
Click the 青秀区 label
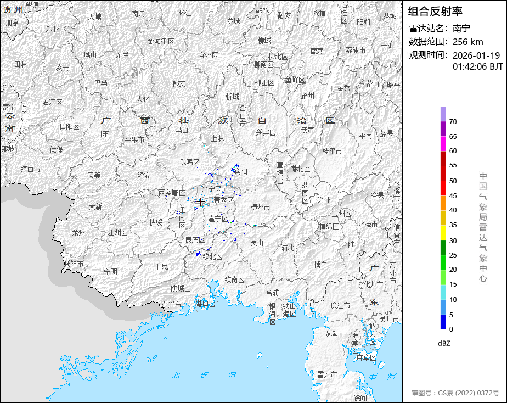[x=224, y=200]
